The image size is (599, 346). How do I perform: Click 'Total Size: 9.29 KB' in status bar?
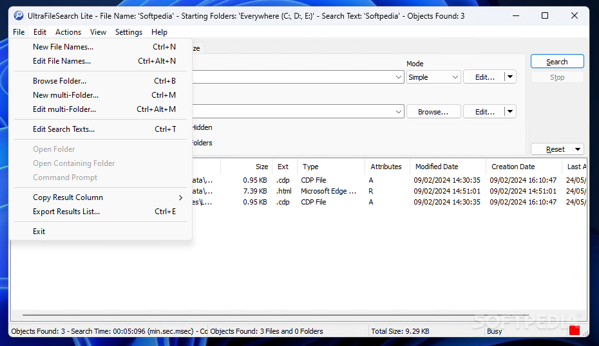(x=400, y=331)
